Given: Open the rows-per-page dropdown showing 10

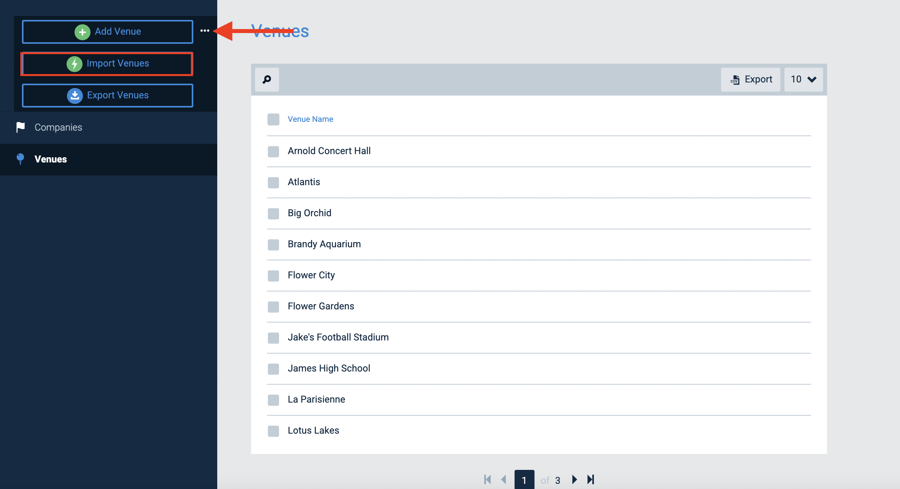Looking at the screenshot, I should coord(804,80).
